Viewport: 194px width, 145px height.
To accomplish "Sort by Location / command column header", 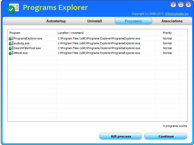I will pos(106,33).
